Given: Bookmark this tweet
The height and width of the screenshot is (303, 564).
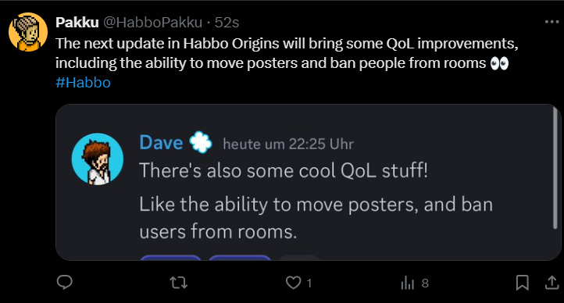Looking at the screenshot, I should coord(522,283).
